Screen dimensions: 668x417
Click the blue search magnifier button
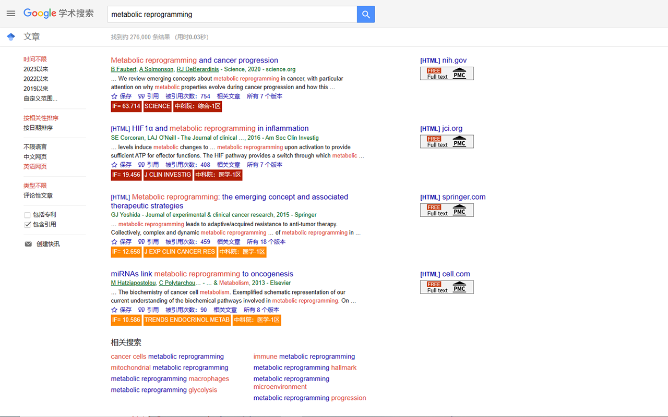coord(365,14)
